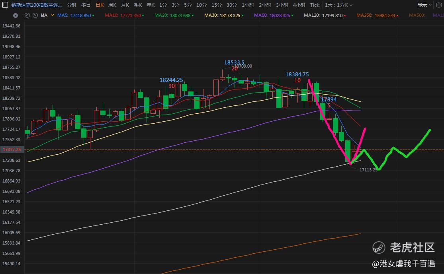Toggle the MA20 moving average line
Image resolution: width=444 pixels, height=274 pixels.
174,15
